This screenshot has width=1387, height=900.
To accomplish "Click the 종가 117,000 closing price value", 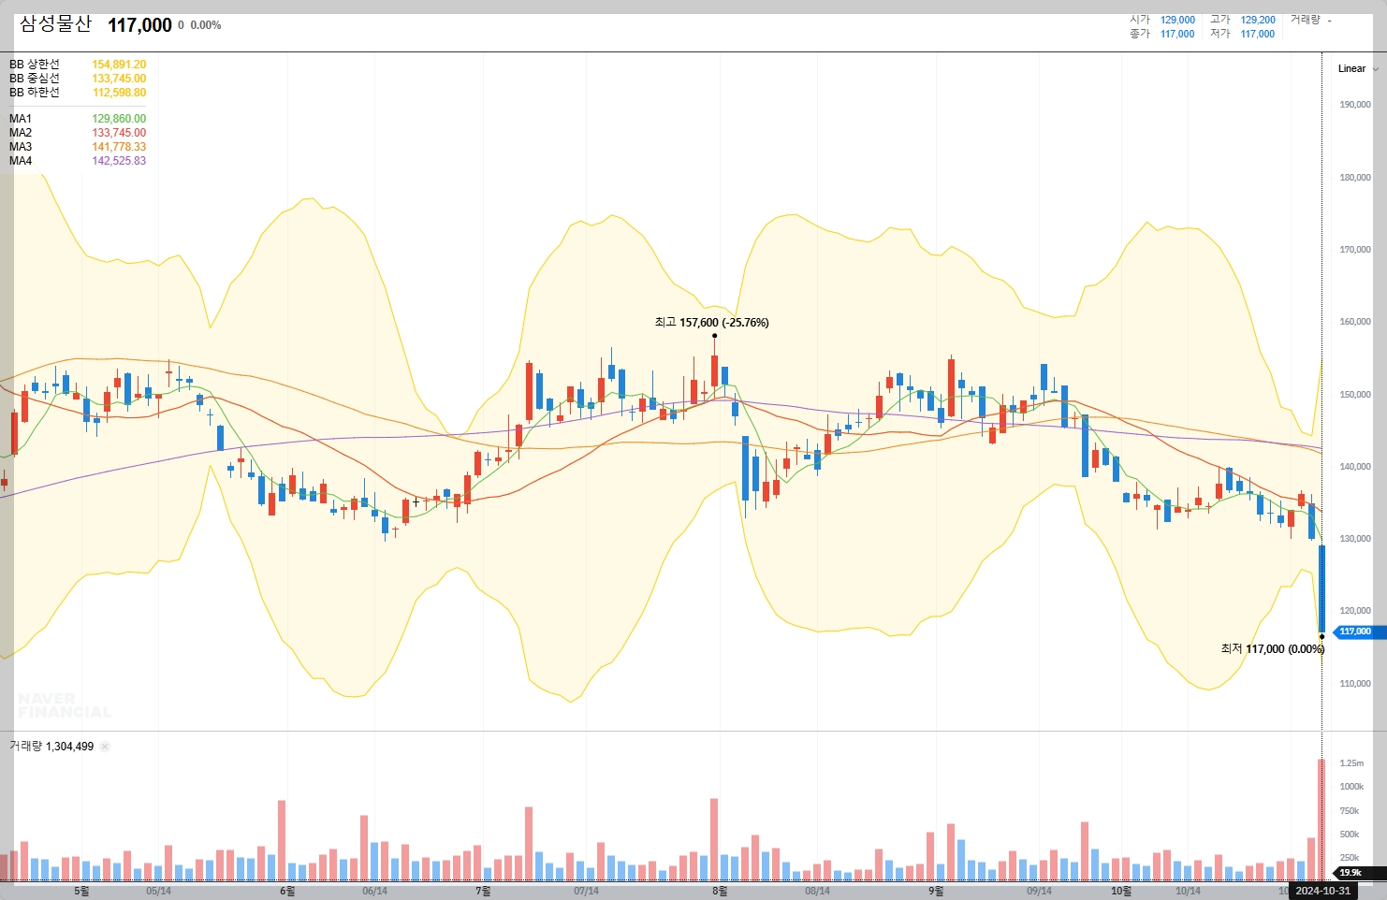I will pos(1177,34).
